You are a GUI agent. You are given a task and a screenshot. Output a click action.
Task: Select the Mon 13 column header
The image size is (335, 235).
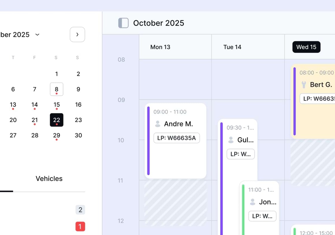[x=160, y=47]
